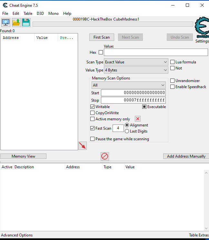Click the Fast Scan alignment value field

click(118, 128)
